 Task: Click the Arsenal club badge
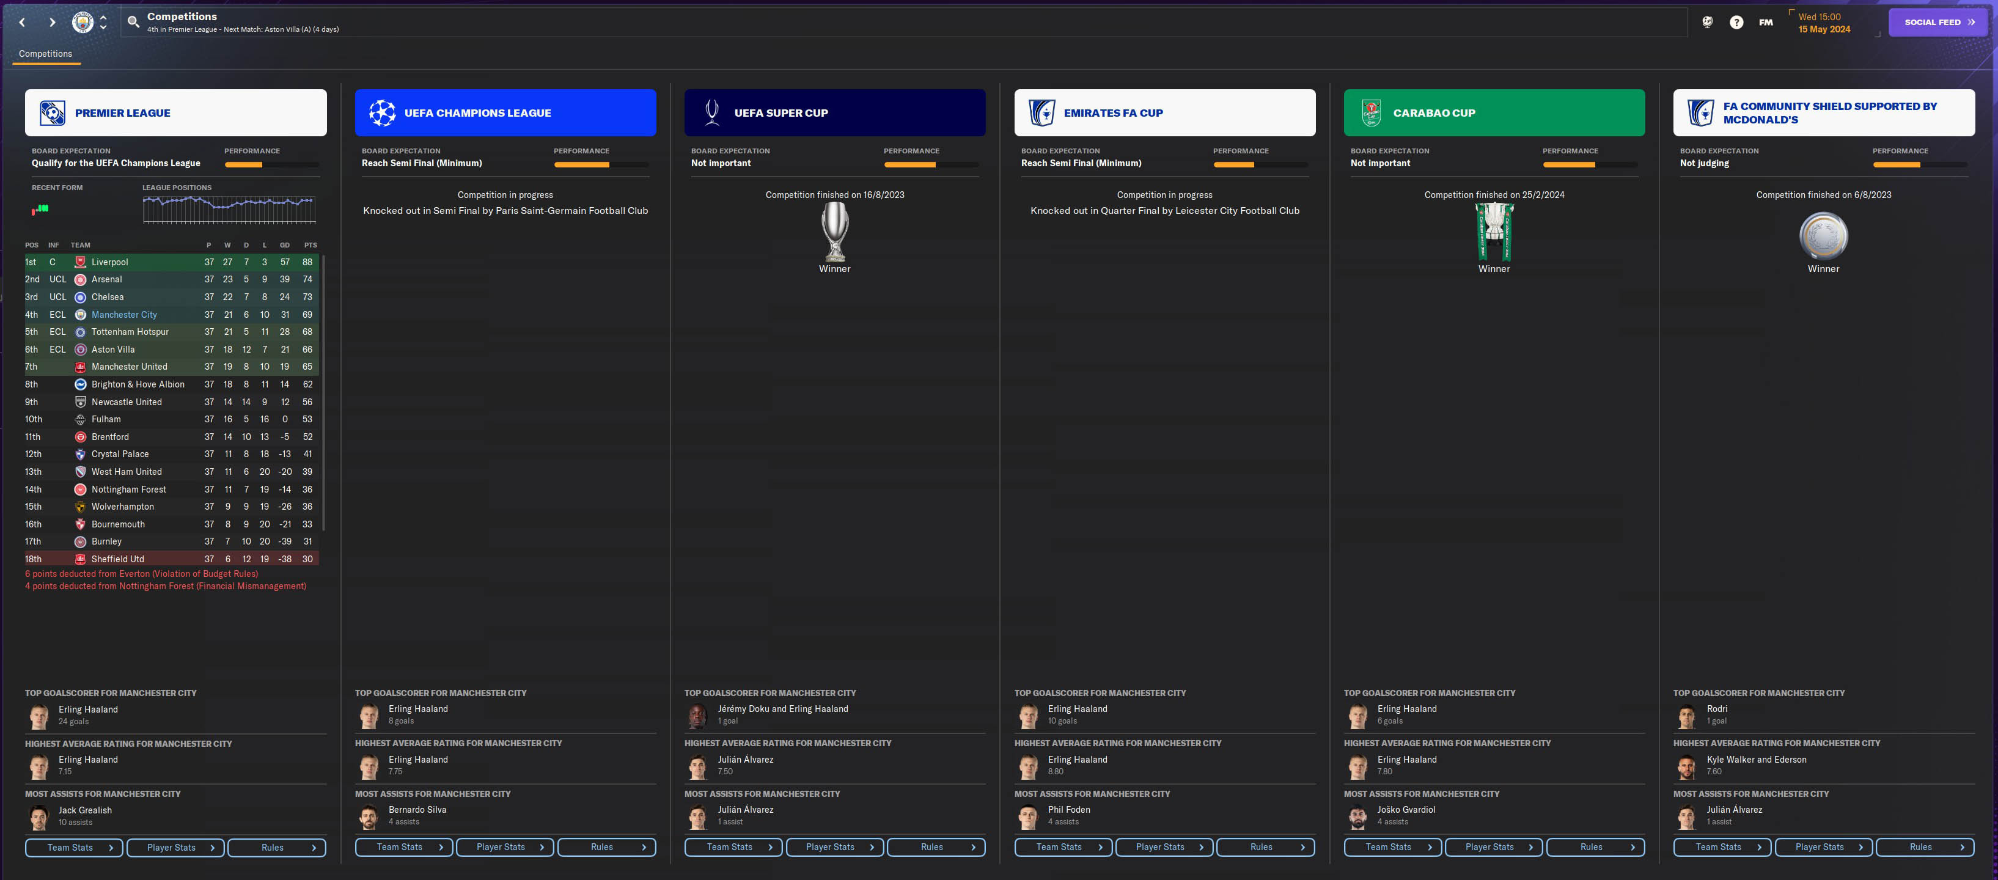point(80,279)
